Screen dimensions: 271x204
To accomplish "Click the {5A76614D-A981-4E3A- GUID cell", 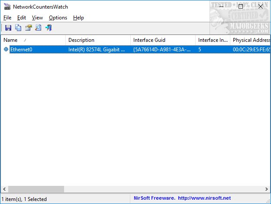I will (162, 50).
